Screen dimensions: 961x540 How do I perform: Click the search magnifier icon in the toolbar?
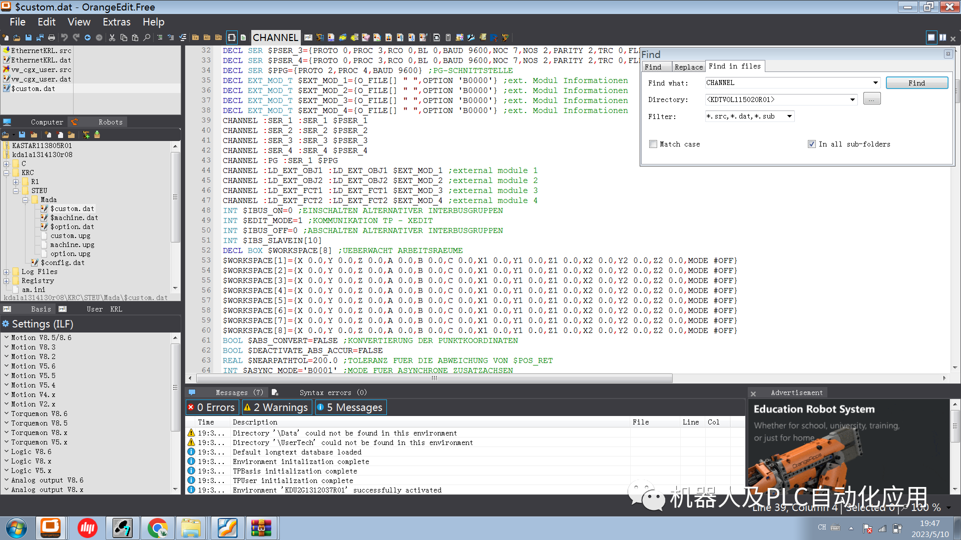pyautogui.click(x=147, y=37)
